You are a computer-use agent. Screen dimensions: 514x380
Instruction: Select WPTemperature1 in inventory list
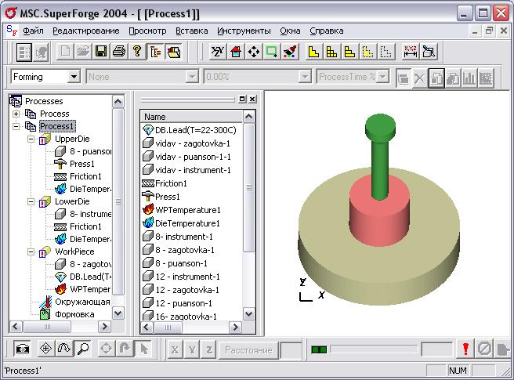(x=188, y=210)
